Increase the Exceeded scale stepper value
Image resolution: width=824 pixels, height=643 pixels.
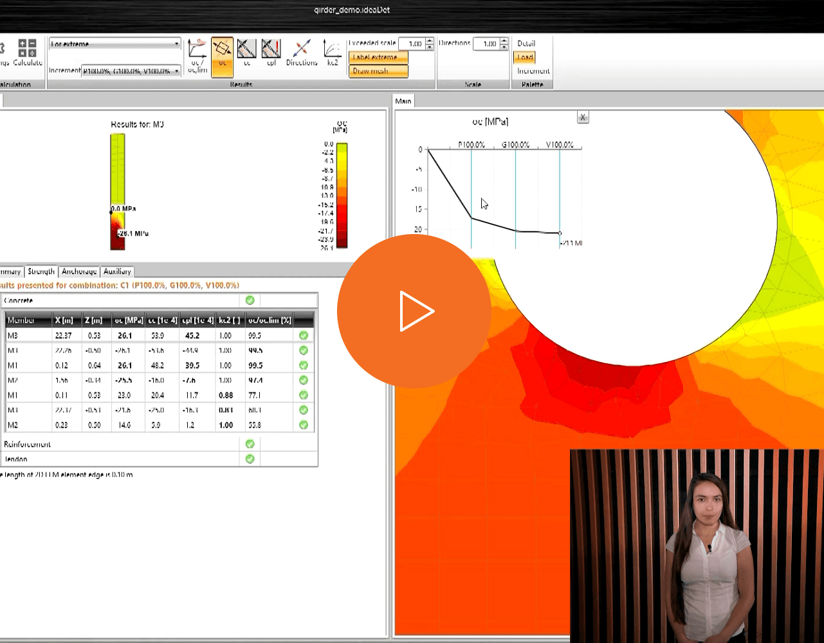429,41
